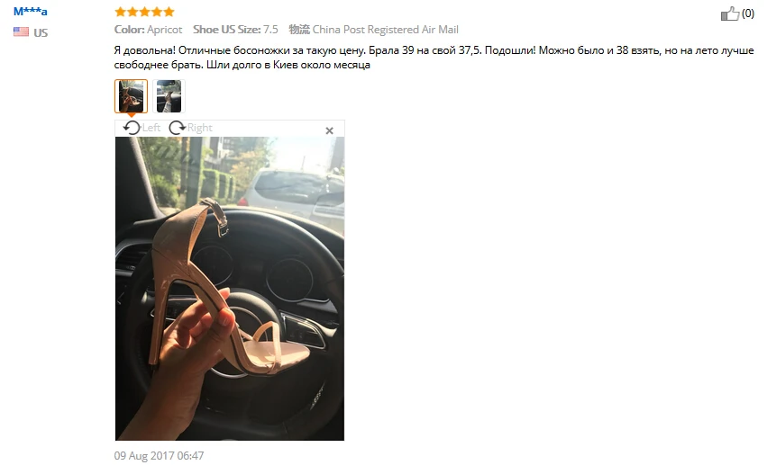Screen dimensions: 767x465
Task: Select the first review photo thumbnail
Action: (x=131, y=96)
